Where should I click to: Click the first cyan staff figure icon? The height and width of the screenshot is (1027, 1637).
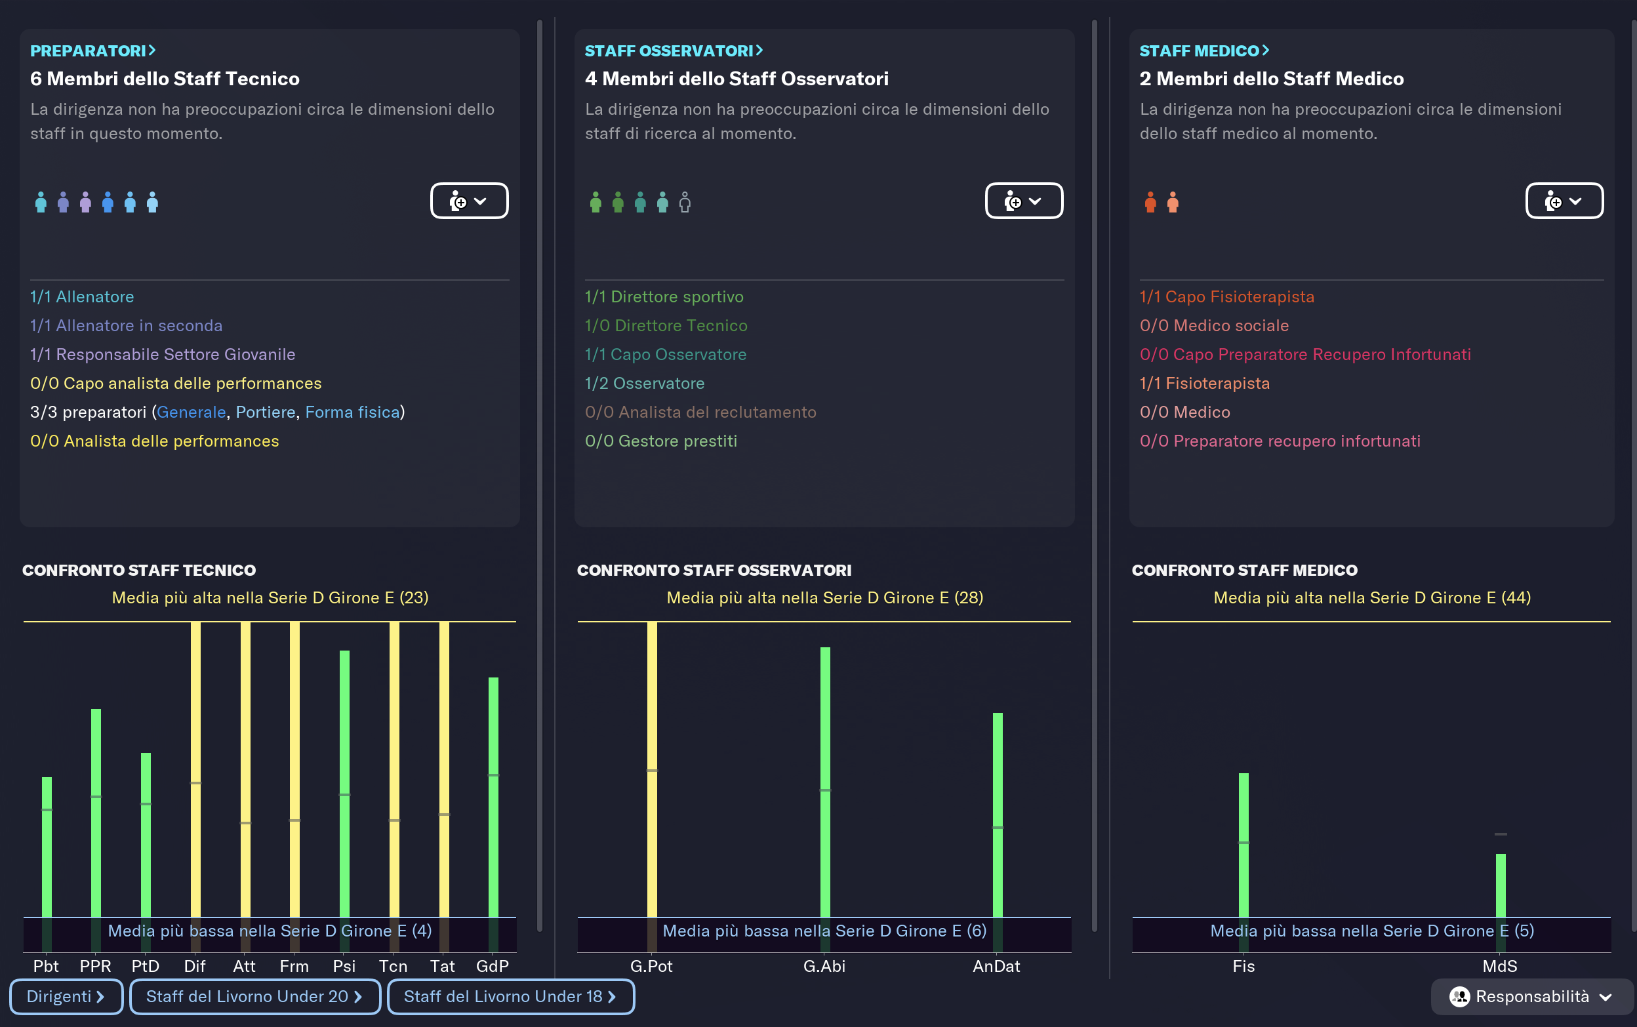(x=41, y=203)
